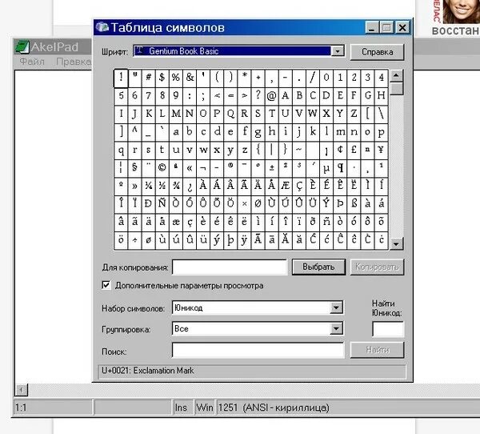Click the 1251 (ANSI - кириллица) status entry

coord(274,408)
